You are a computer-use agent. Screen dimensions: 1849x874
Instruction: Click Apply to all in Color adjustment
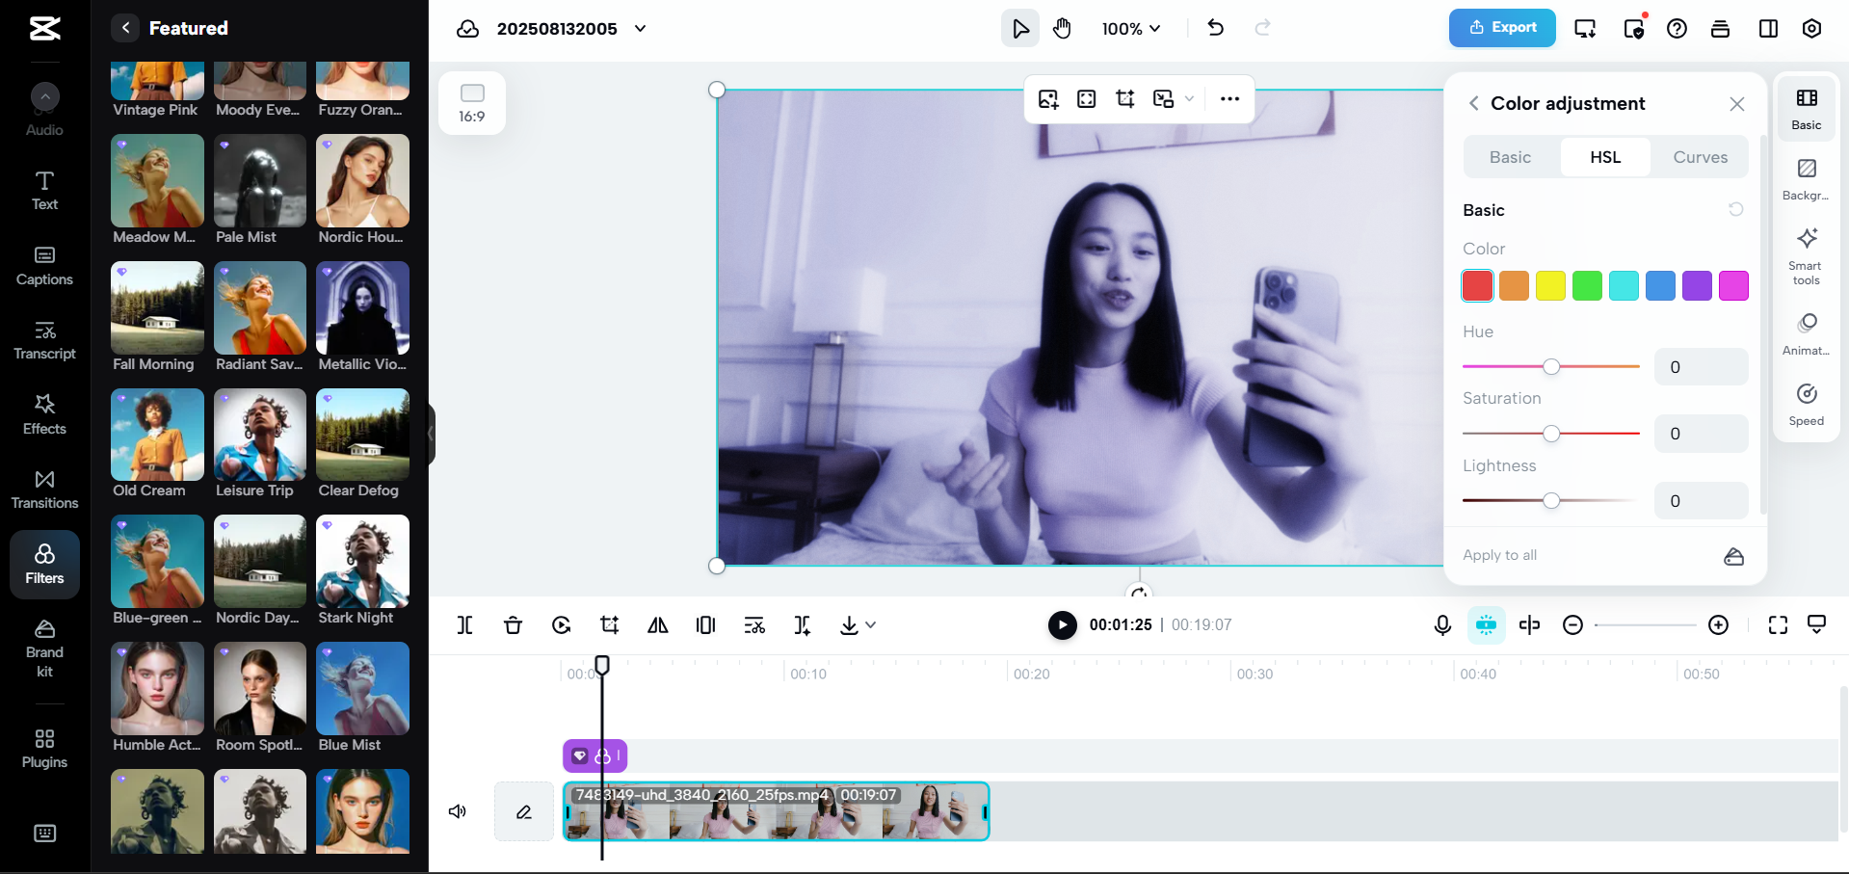(x=1498, y=555)
